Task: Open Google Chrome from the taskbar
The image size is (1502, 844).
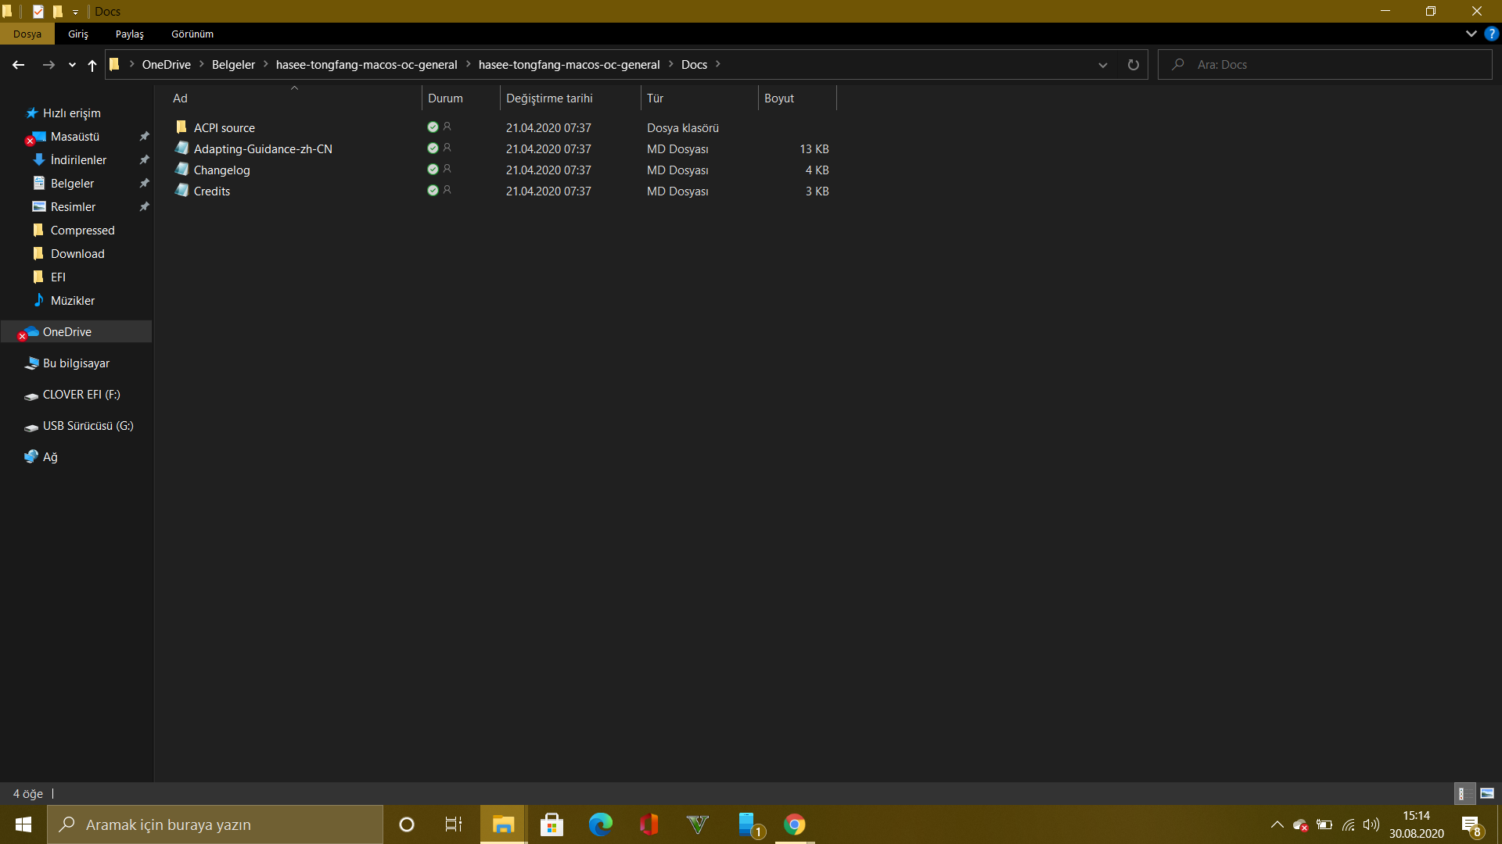Action: 794,824
